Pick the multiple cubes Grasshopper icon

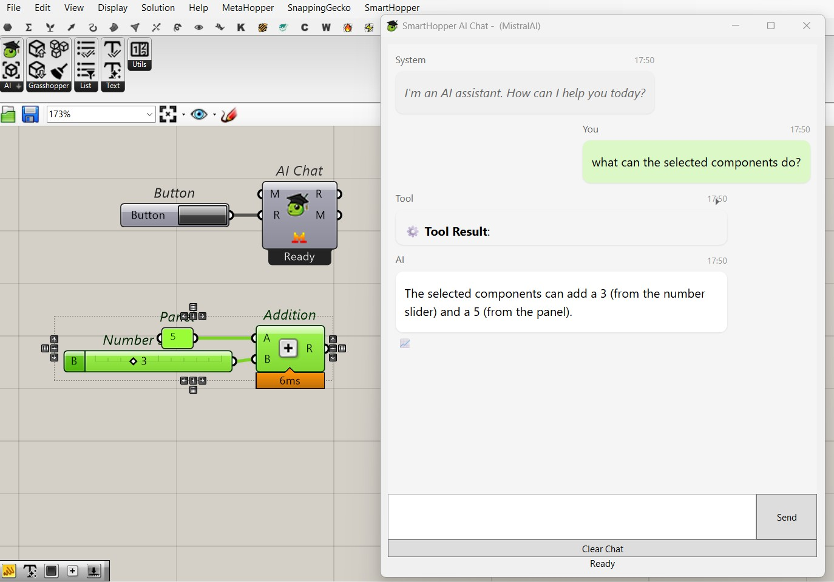[x=59, y=49]
